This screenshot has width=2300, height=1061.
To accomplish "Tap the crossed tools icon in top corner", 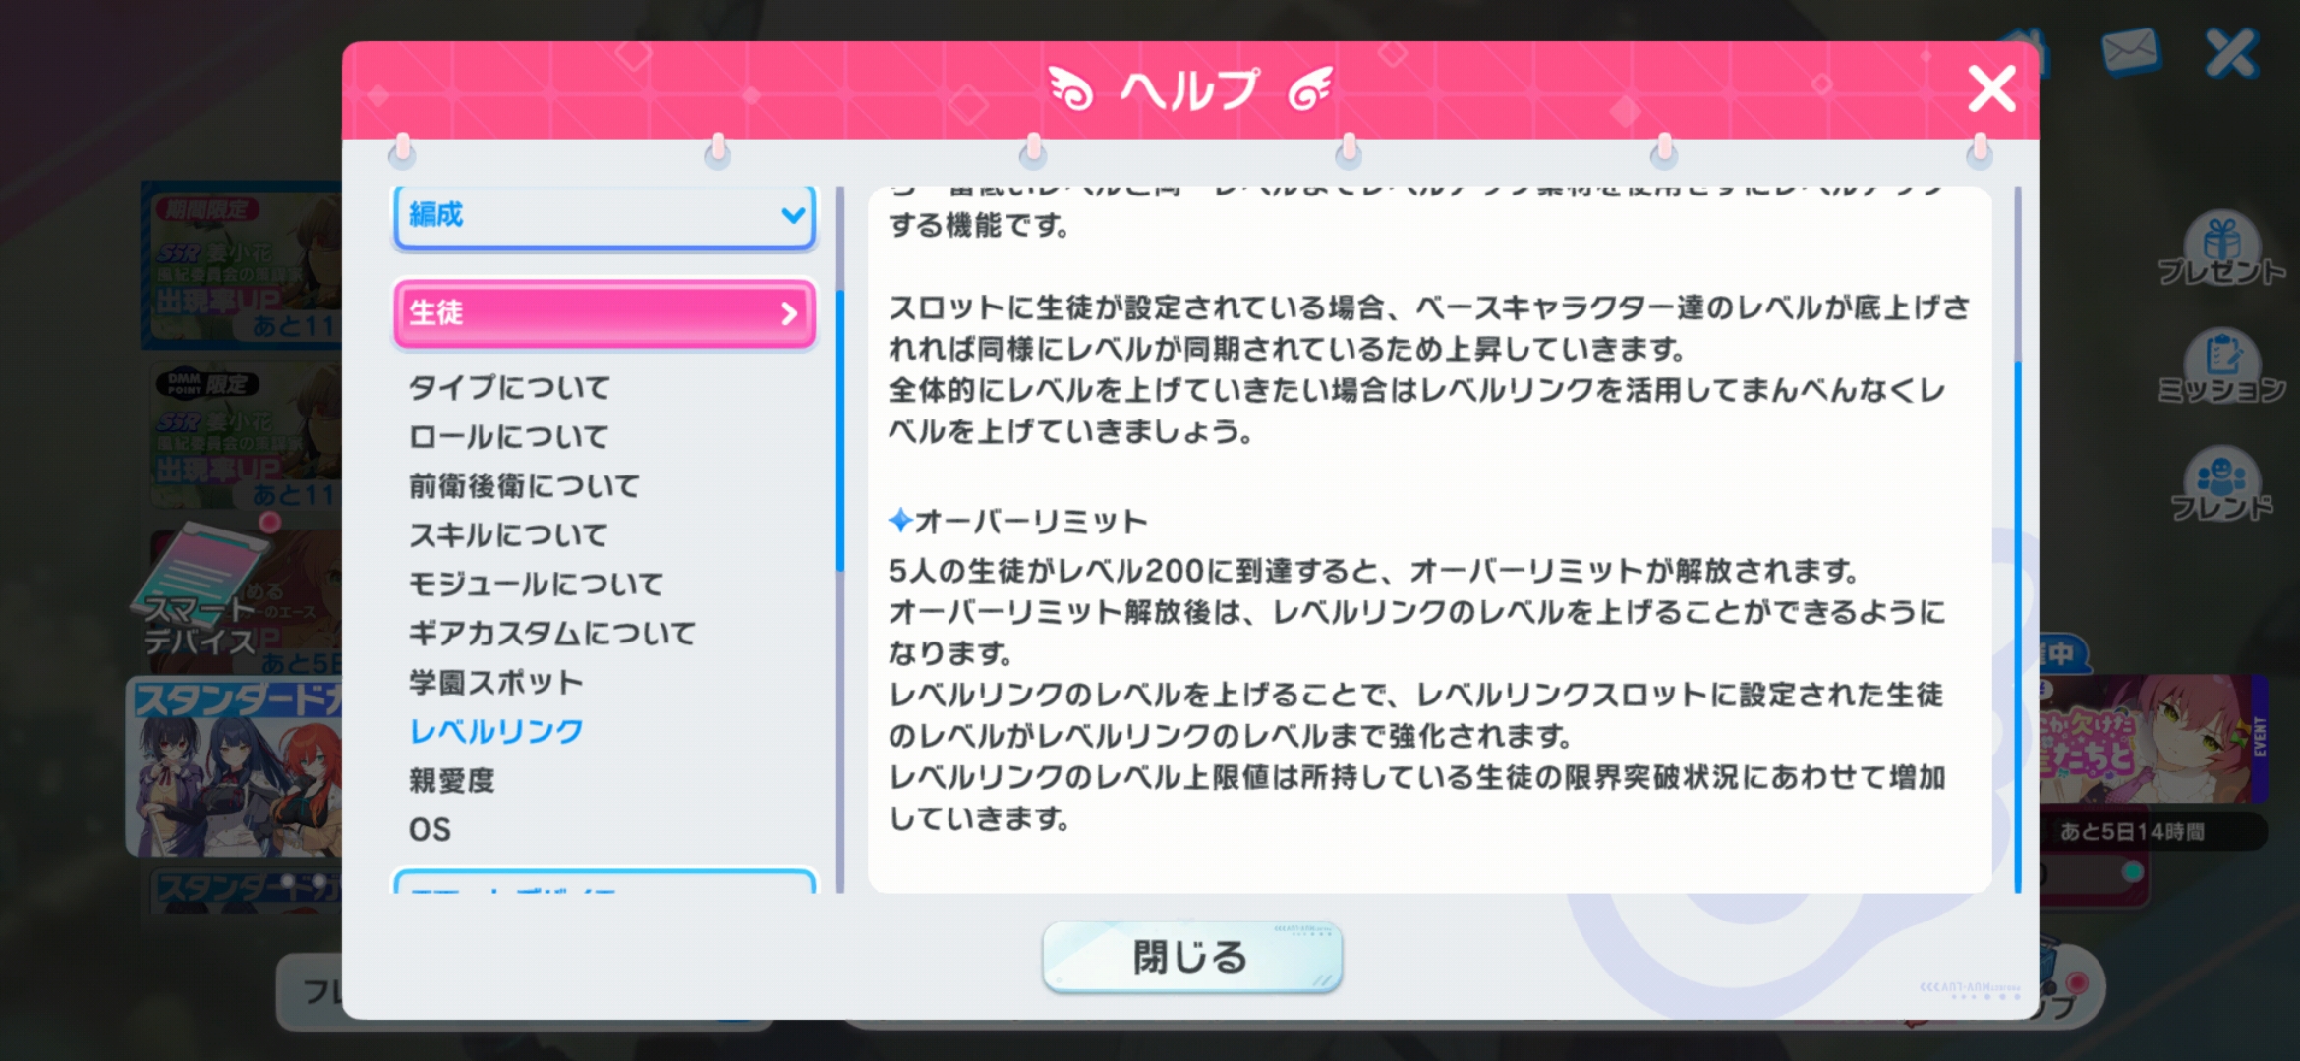I will pos(2231,51).
